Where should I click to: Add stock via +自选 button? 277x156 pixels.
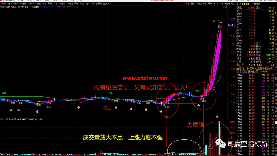227,4
